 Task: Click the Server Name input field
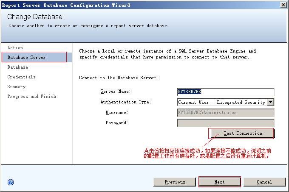click(225, 92)
